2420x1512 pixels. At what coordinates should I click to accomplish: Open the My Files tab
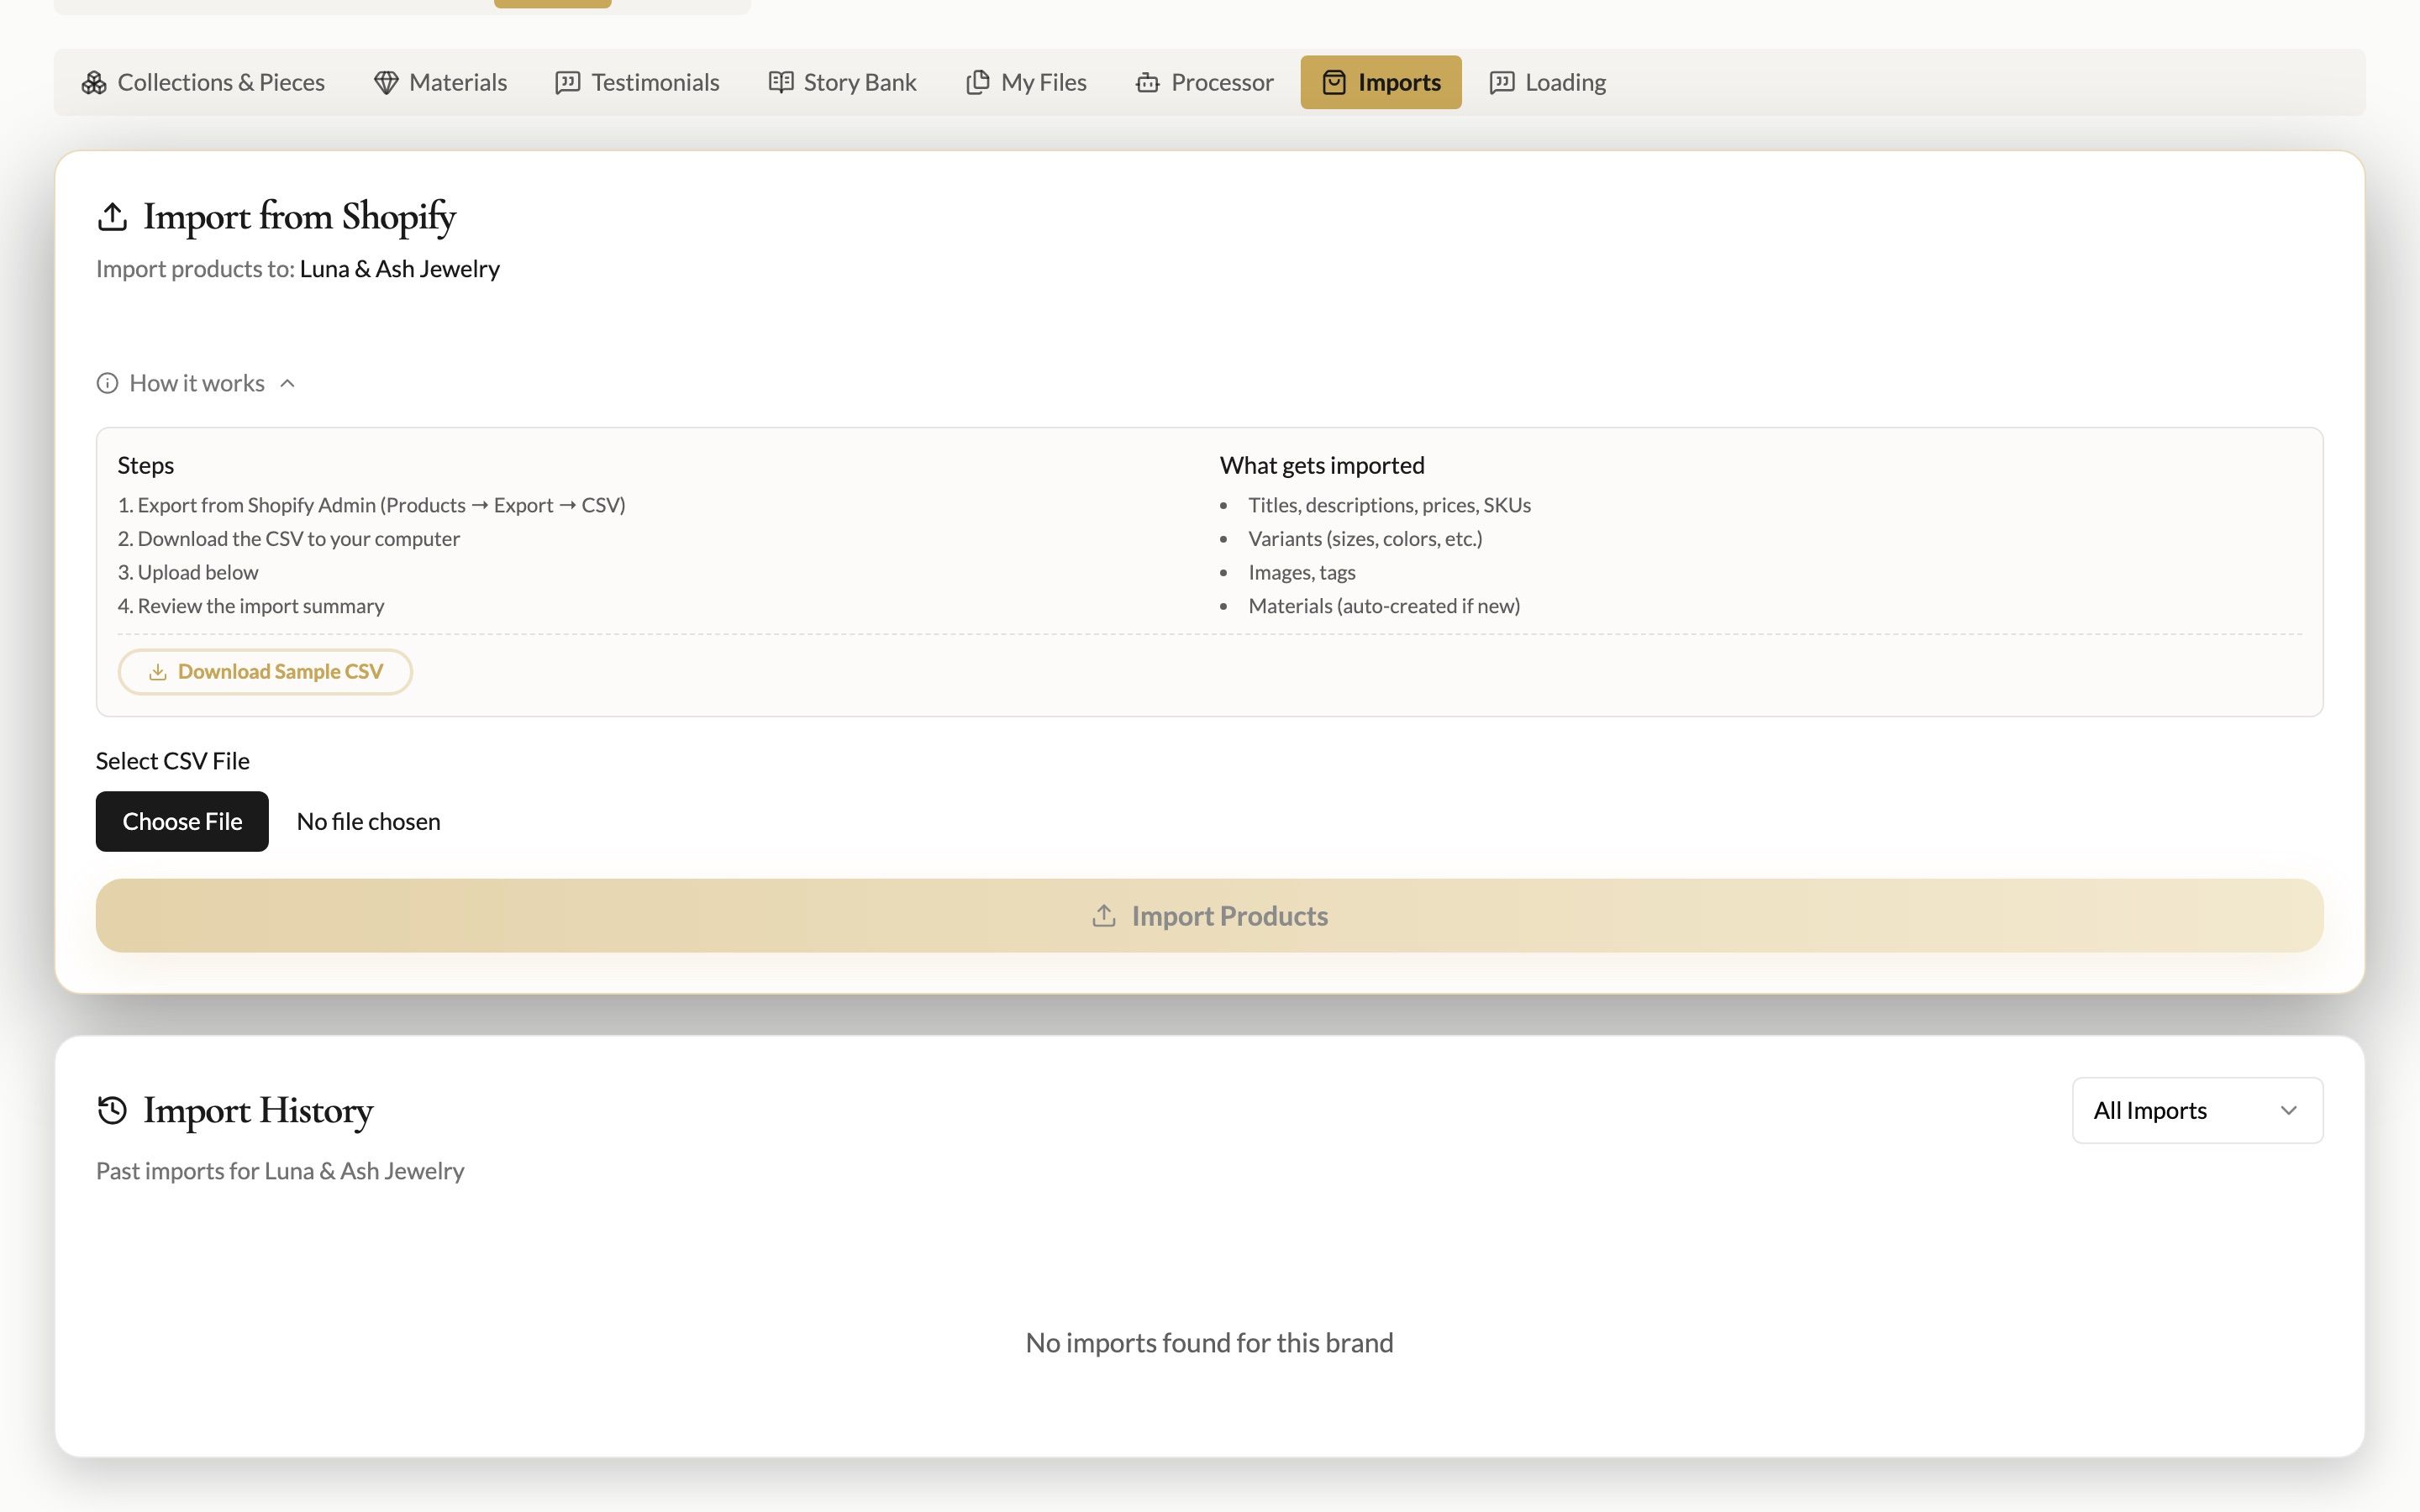pyautogui.click(x=1026, y=82)
